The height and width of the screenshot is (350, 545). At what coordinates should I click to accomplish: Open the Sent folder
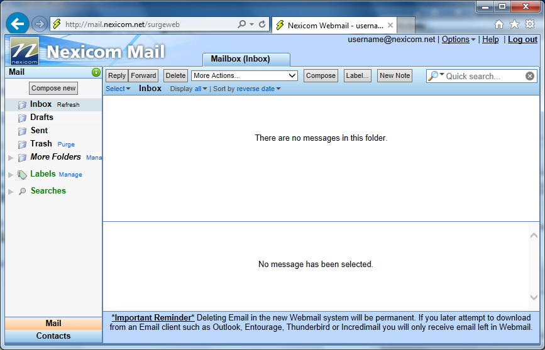click(x=39, y=130)
